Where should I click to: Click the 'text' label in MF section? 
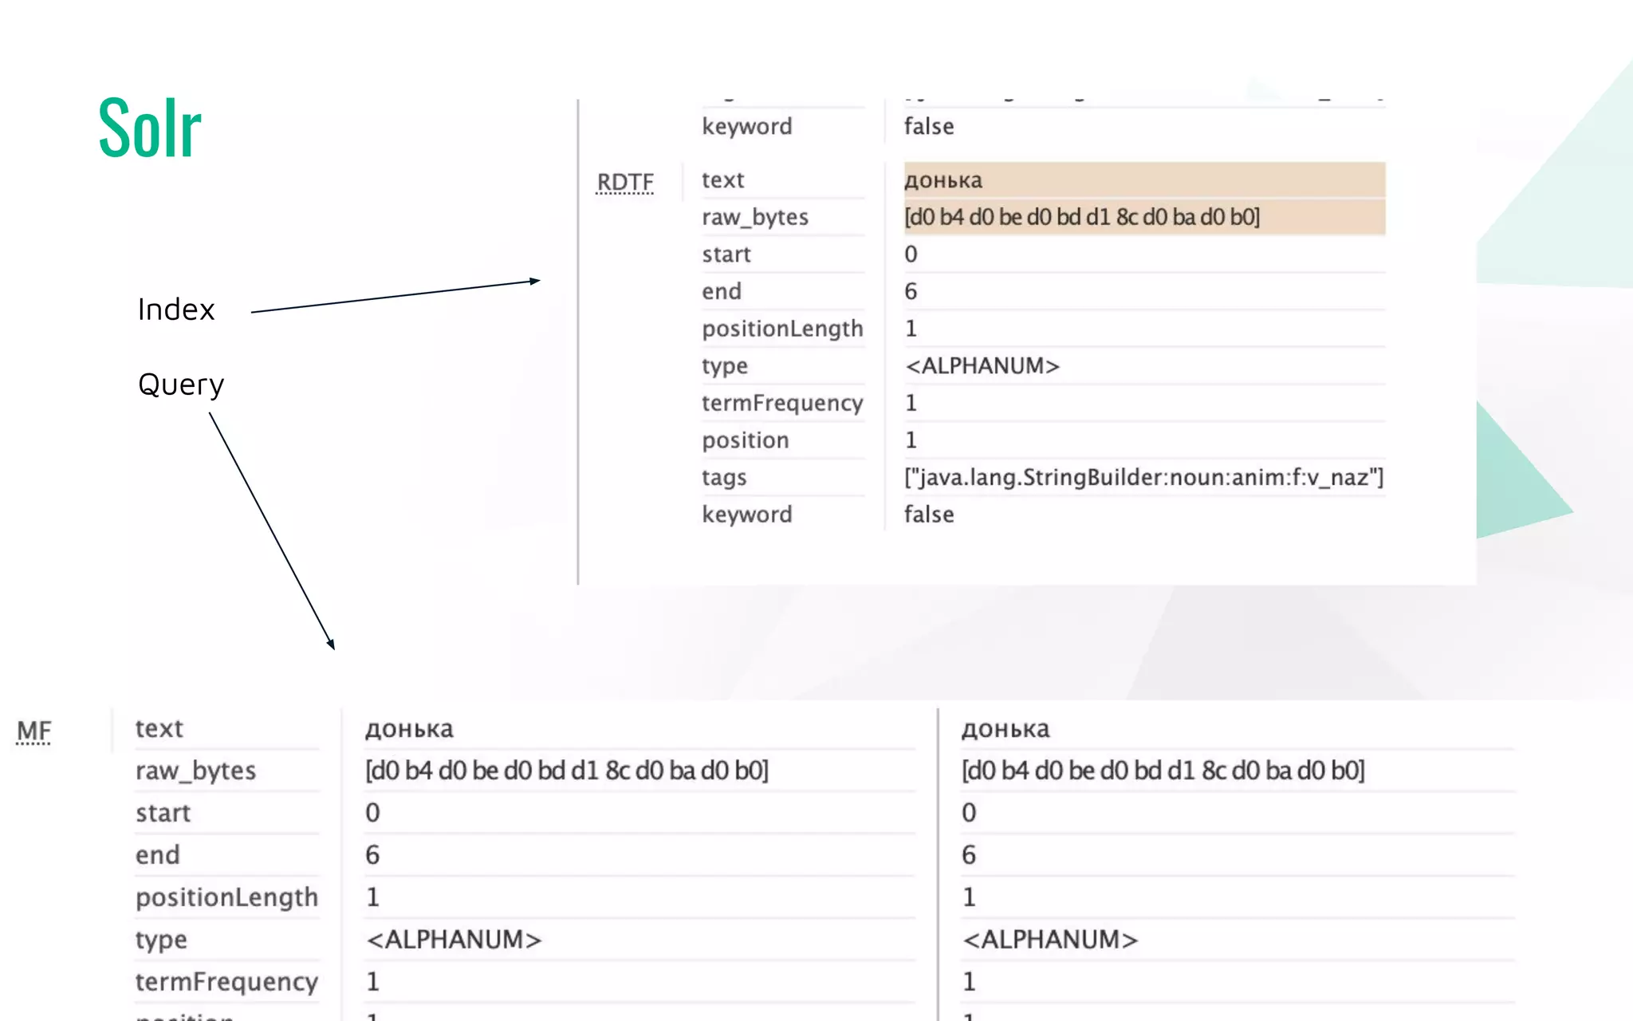[x=159, y=728]
